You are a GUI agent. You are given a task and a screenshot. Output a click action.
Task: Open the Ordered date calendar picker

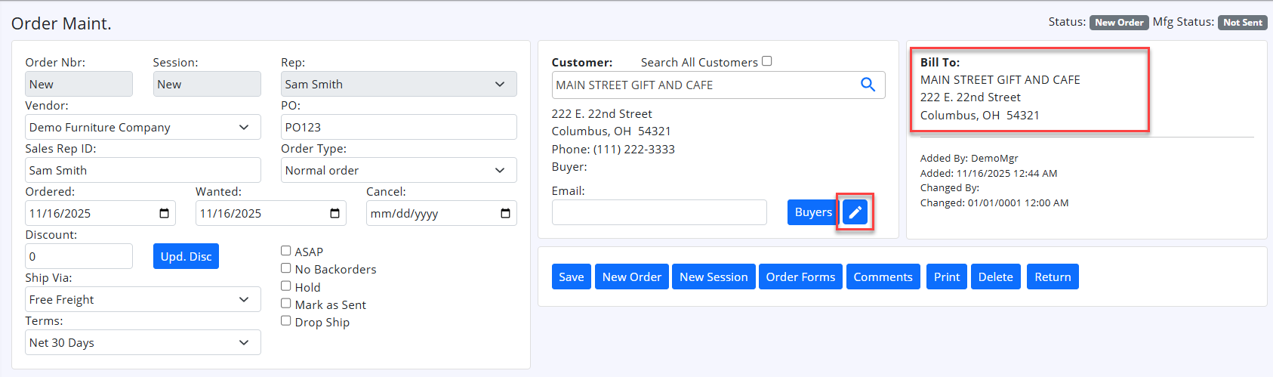[x=164, y=213]
